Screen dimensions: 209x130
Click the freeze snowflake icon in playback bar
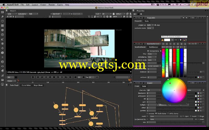[x=33, y=77]
